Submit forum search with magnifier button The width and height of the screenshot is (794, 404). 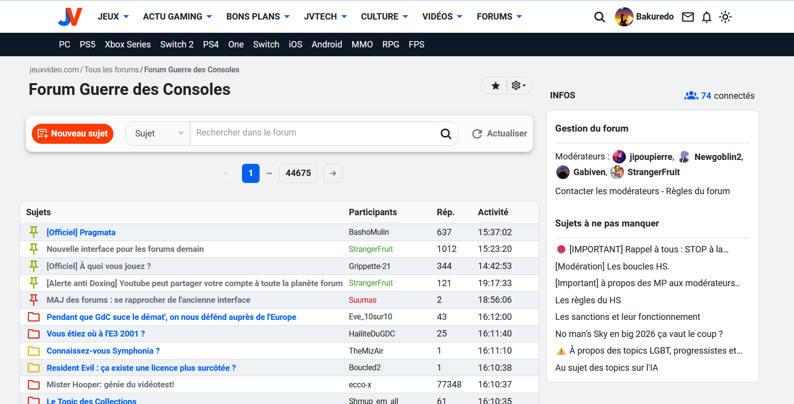[446, 134]
